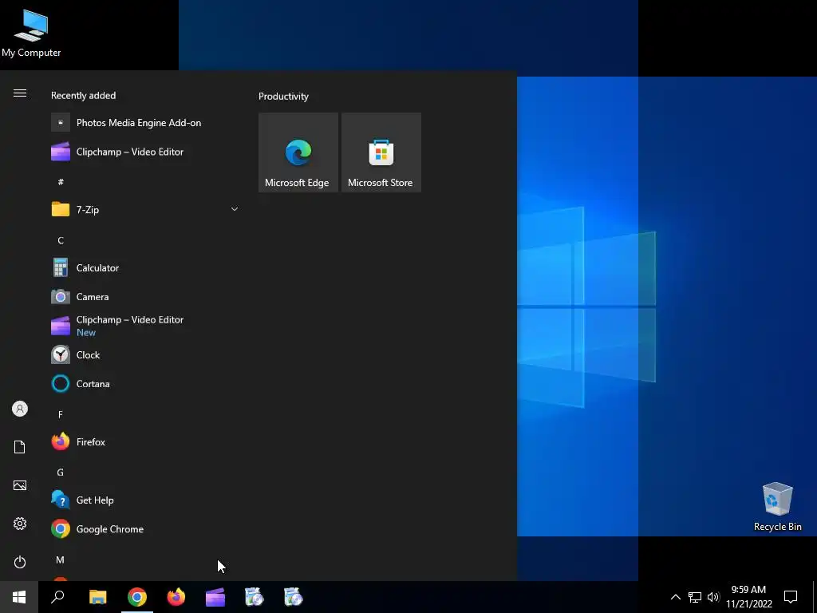Open the 7-Zip folder entry
This screenshot has width=817, height=613.
[x=145, y=210]
